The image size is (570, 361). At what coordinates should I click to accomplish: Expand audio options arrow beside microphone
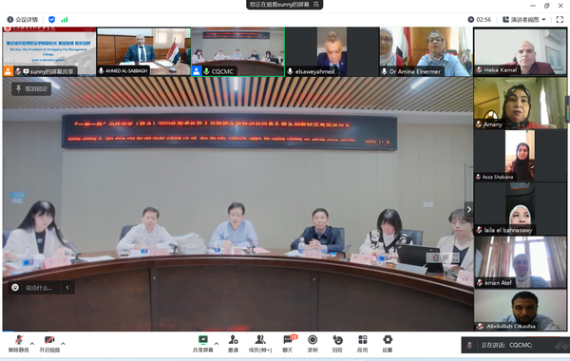tap(32, 343)
